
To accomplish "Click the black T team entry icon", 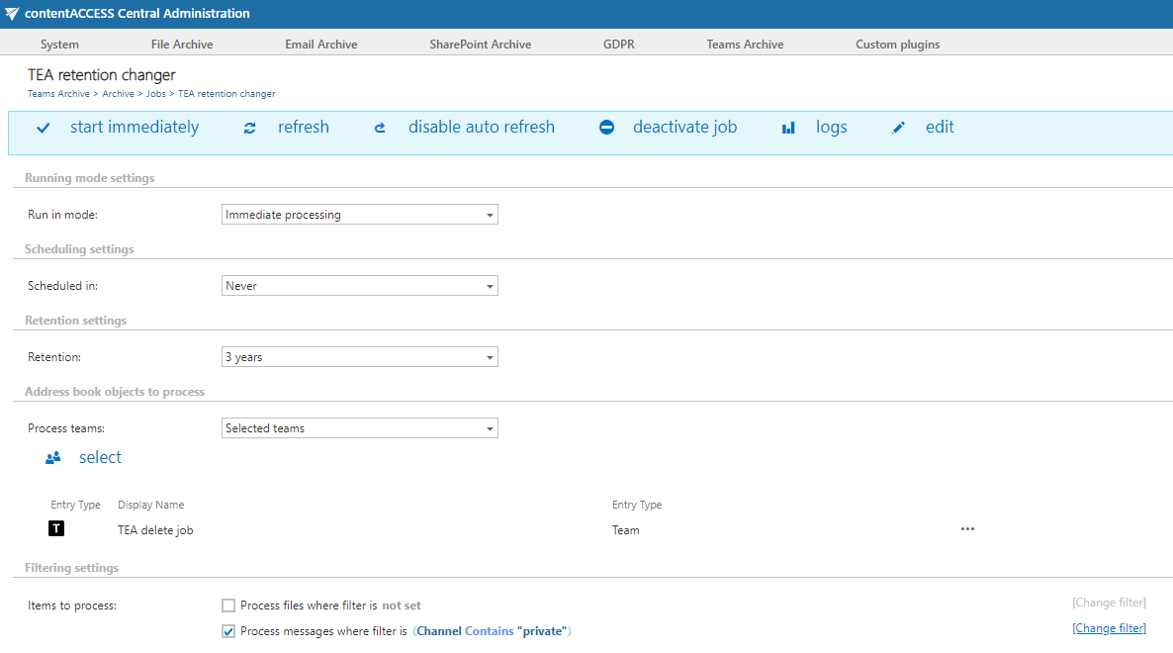I will 56,529.
